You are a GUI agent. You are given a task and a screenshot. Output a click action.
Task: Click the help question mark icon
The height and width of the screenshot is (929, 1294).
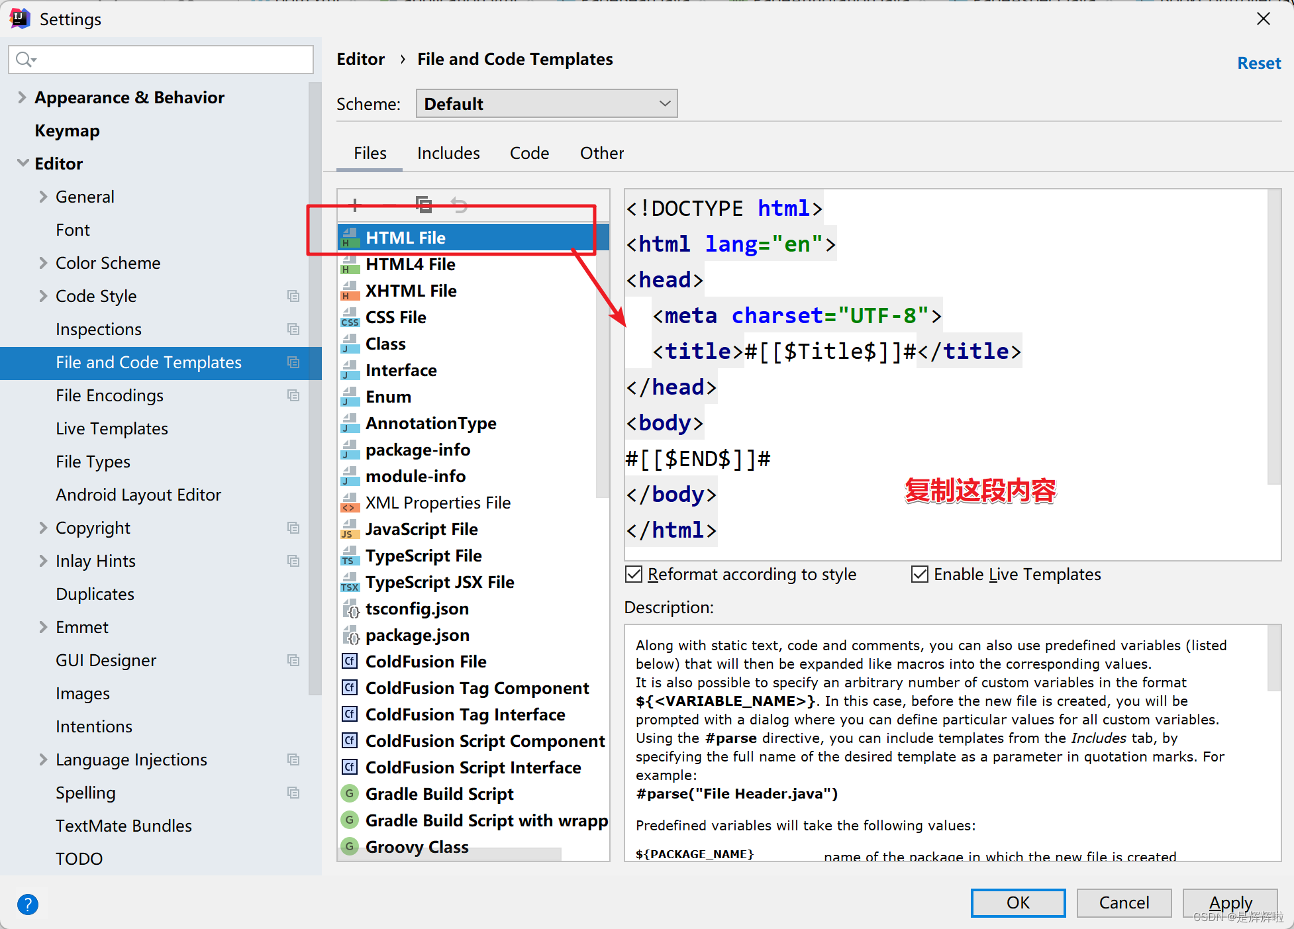tap(28, 904)
